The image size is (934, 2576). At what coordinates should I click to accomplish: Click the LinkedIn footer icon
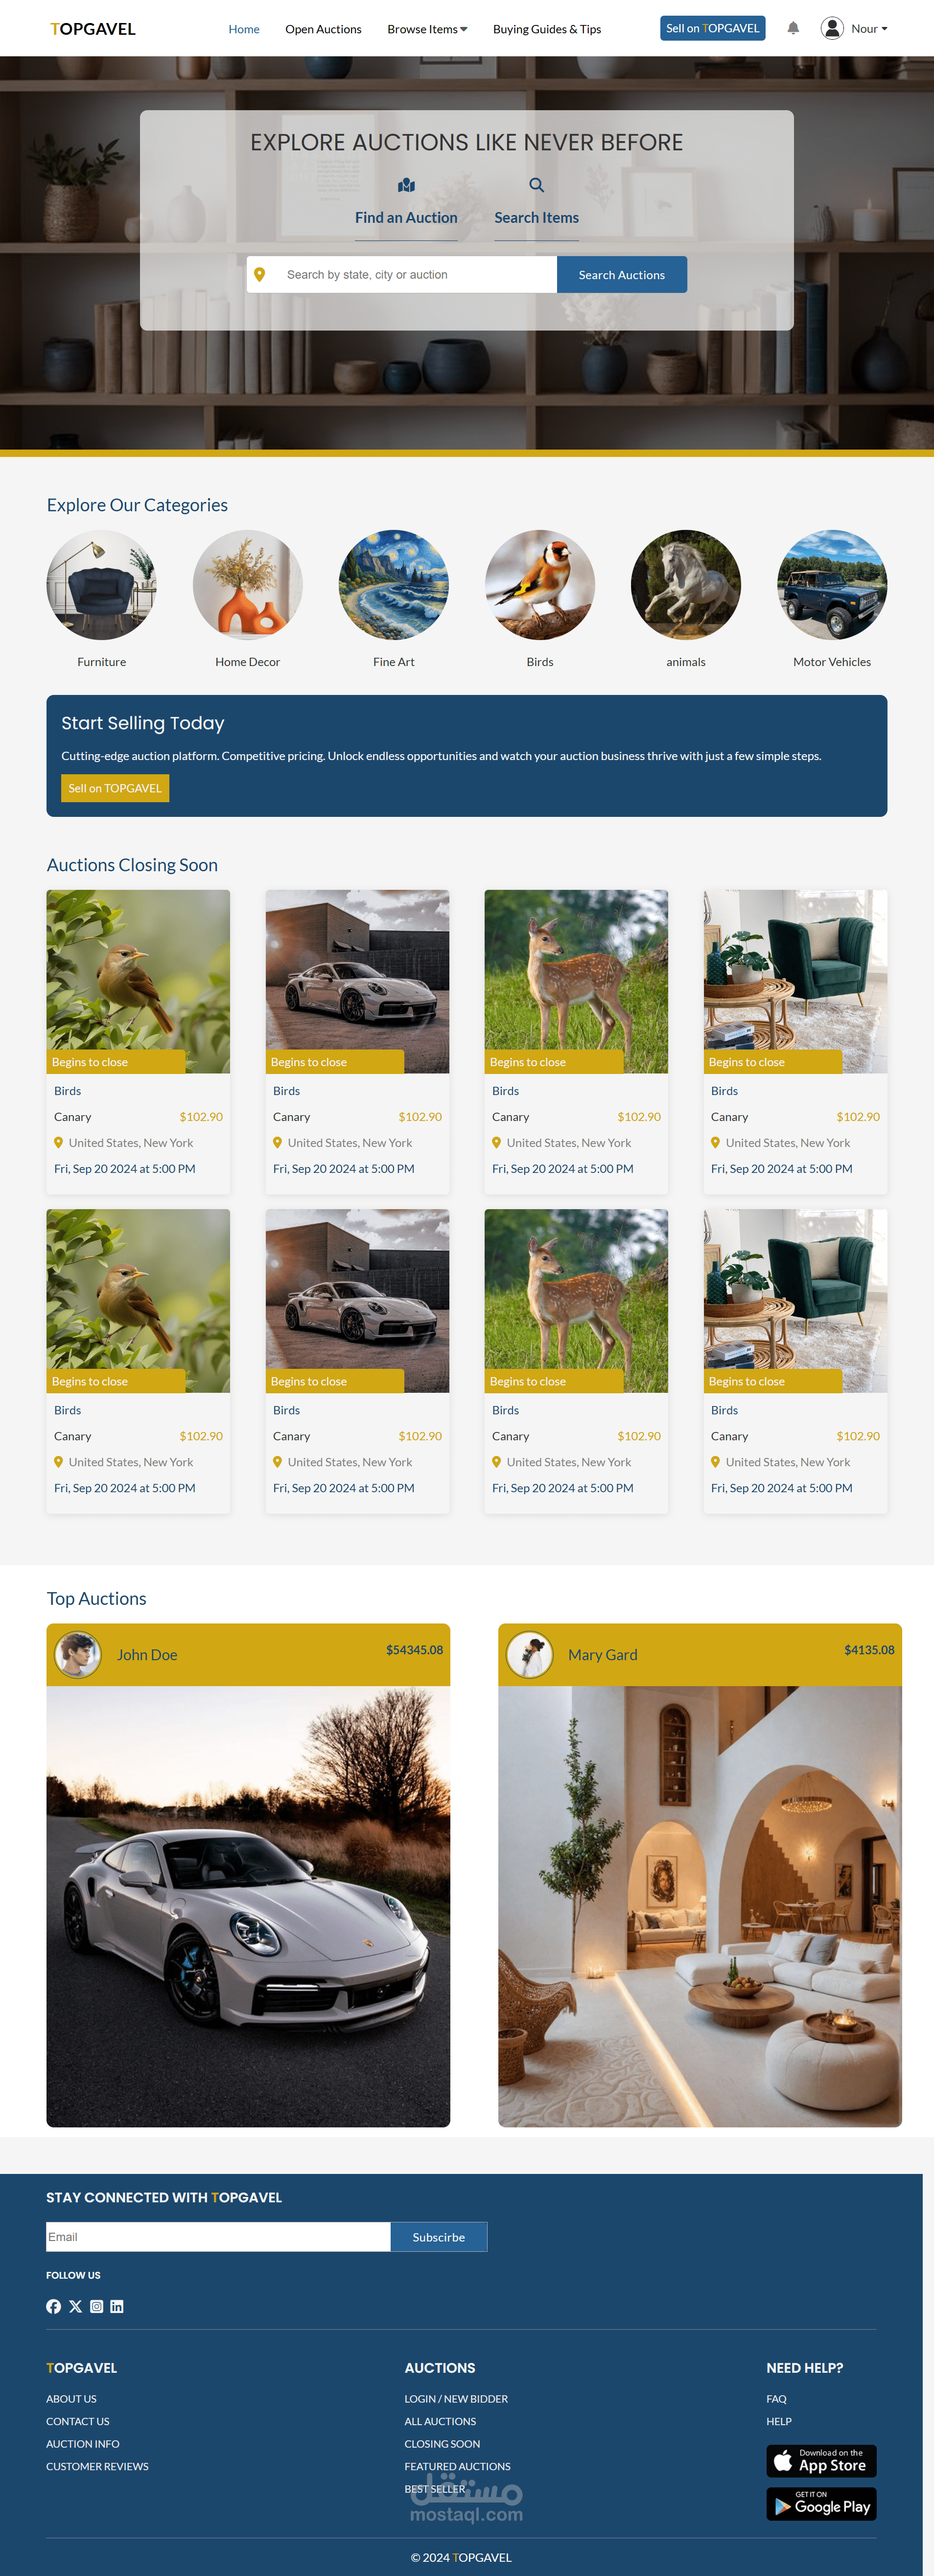[x=117, y=2306]
